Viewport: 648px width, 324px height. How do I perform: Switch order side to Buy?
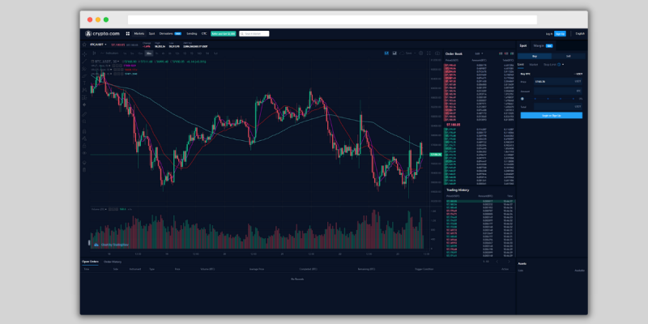535,56
